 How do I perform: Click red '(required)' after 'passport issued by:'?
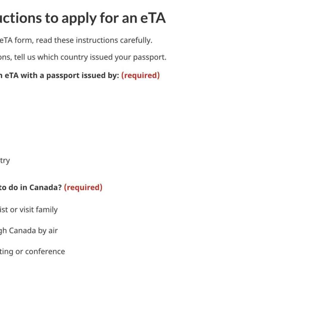pyautogui.click(x=140, y=75)
